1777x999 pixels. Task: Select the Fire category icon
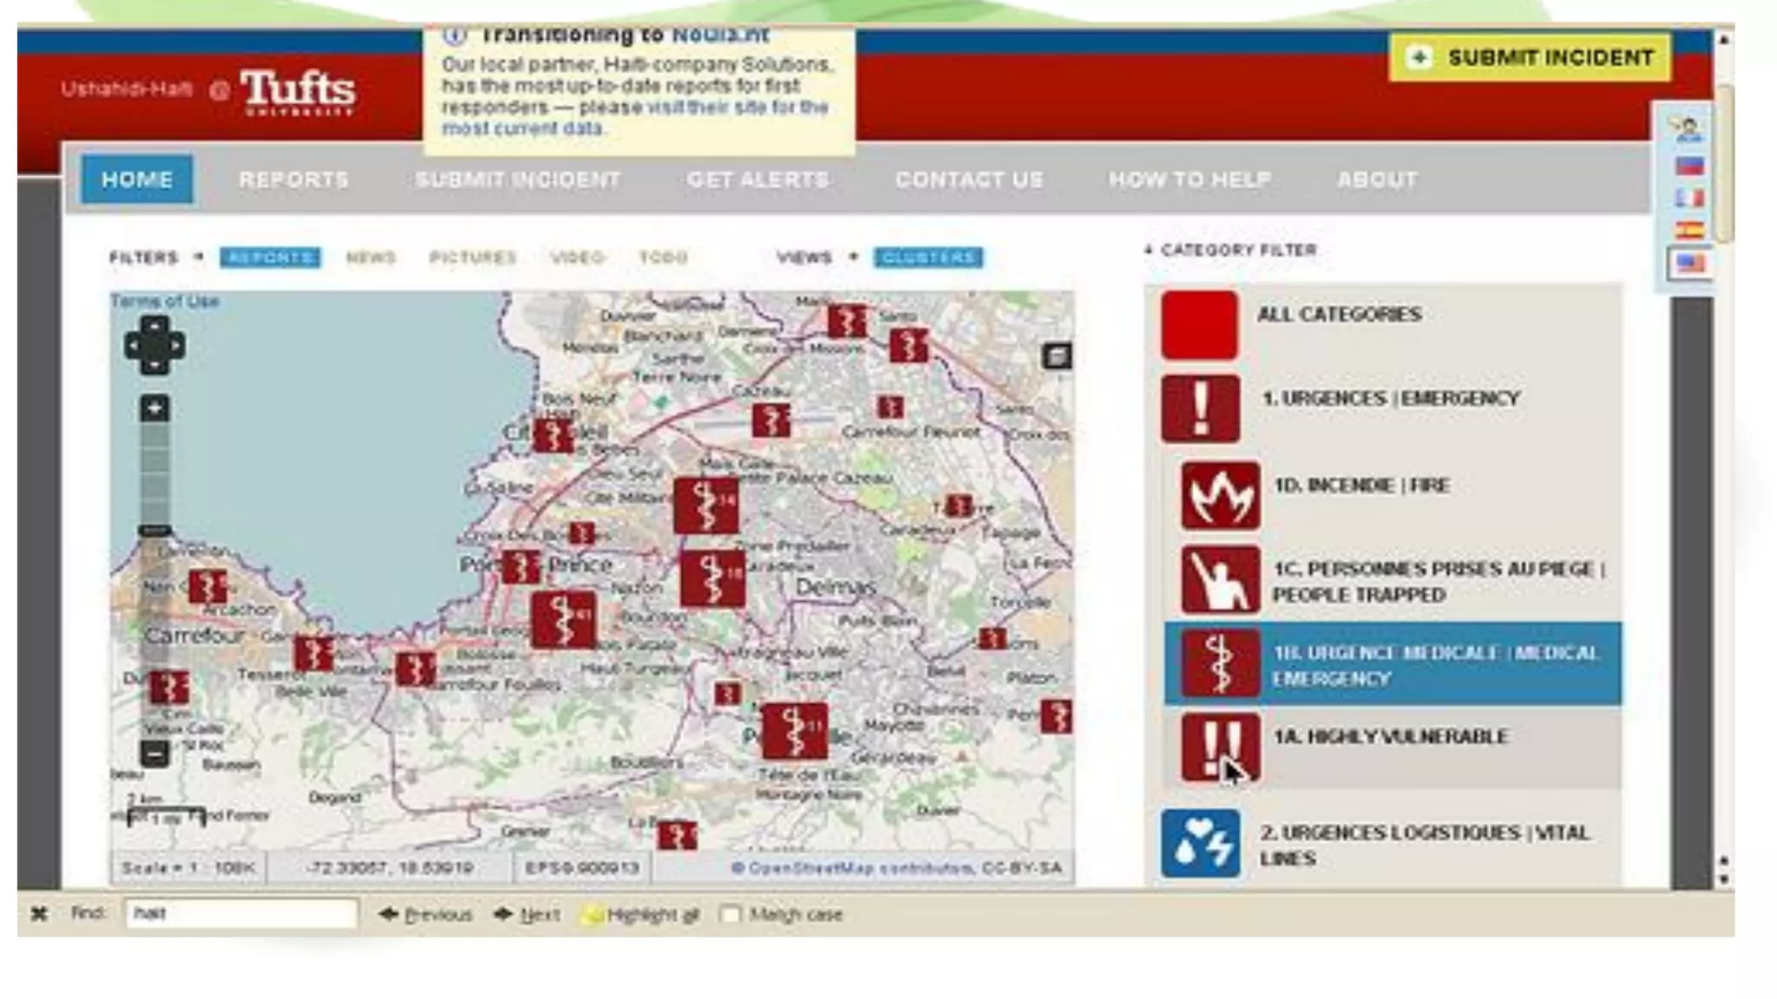(1219, 496)
